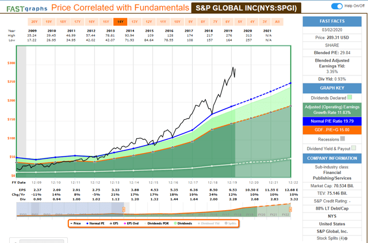Switch to the 17Y time range
Screen dimensions: 368x243
coord(77,22)
